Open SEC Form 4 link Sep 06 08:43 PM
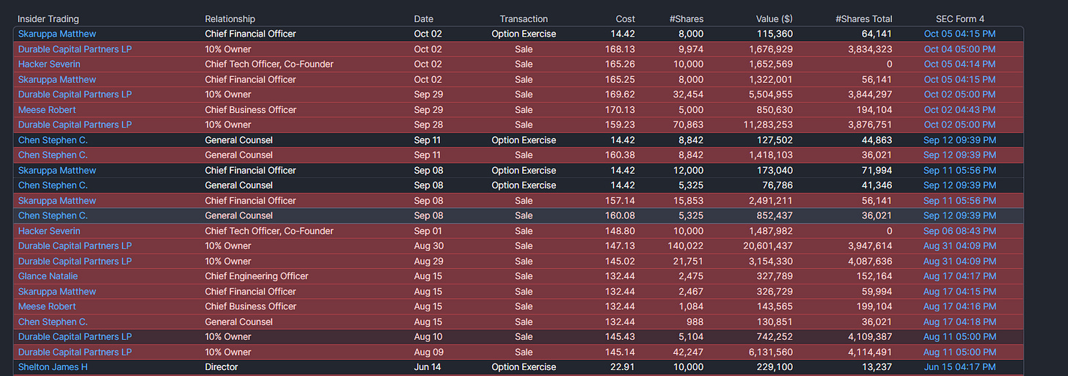Screen dimensions: 1068x376 pos(959,231)
